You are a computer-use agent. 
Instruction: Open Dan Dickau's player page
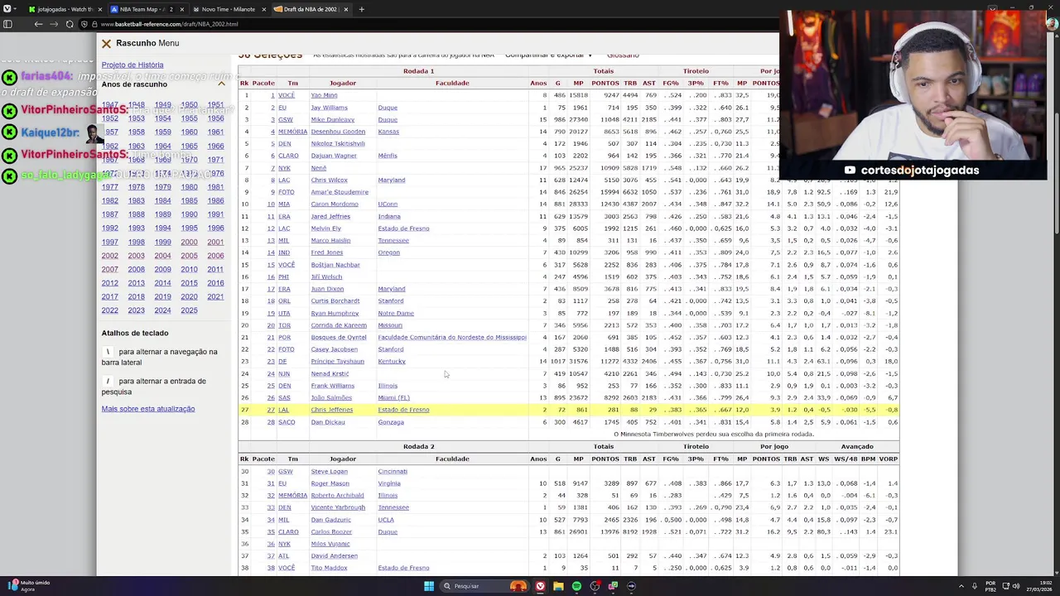click(x=327, y=422)
